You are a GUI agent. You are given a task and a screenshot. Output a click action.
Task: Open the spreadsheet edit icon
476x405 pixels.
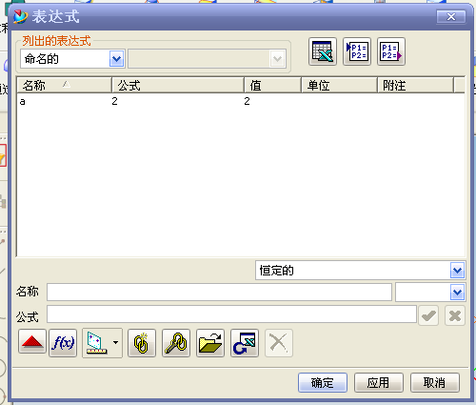point(323,51)
